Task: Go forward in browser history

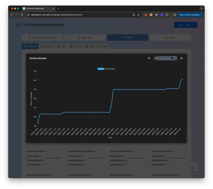Action: (17, 15)
